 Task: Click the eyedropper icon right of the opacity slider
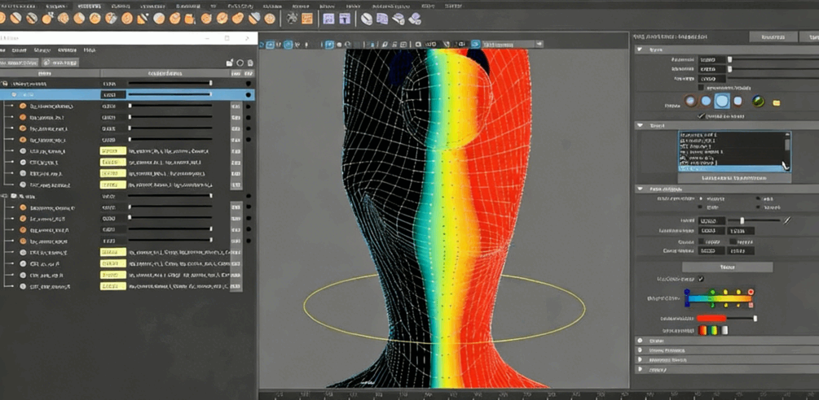(787, 220)
